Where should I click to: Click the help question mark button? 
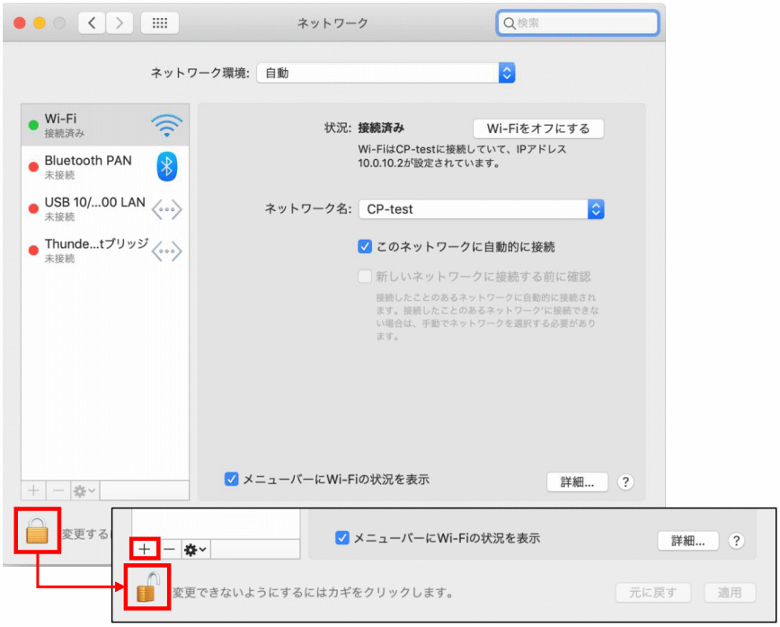(625, 482)
